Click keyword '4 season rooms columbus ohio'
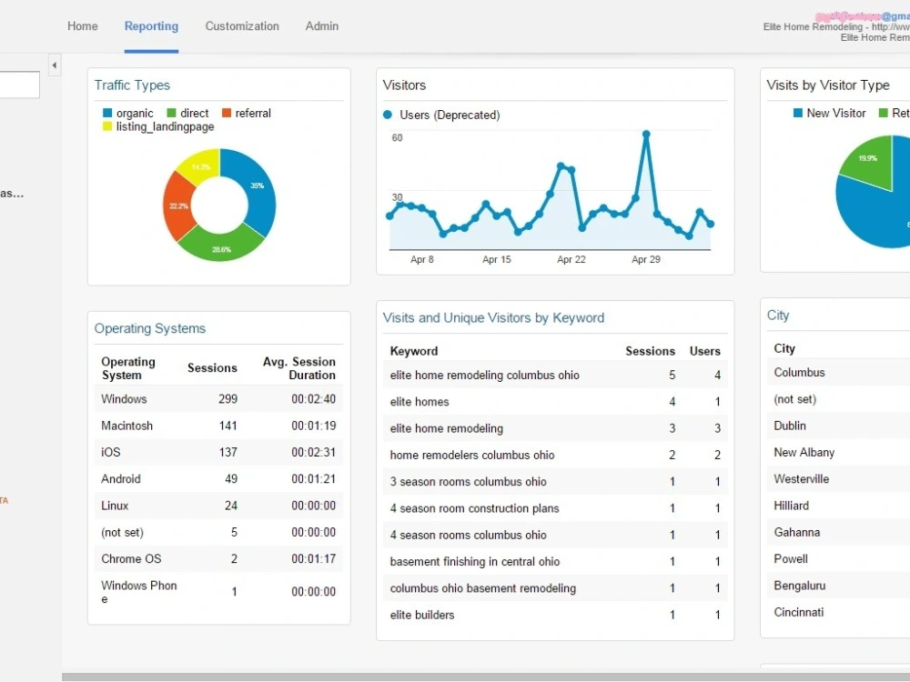 coord(469,536)
